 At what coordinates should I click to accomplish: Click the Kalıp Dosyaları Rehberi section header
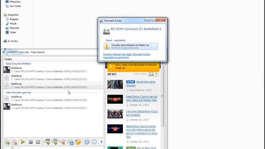[x=18, y=63]
